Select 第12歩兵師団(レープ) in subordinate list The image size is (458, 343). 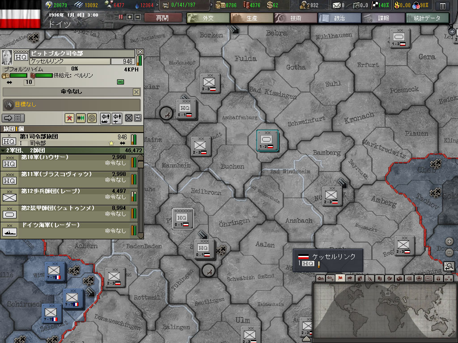click(x=69, y=196)
